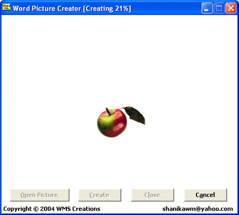Click the copyright © symbol
Image resolution: width=239 pixels, height=215 pixels.
36,209
